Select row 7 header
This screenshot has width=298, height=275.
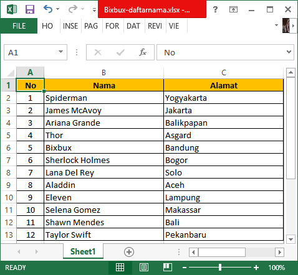(x=8, y=160)
